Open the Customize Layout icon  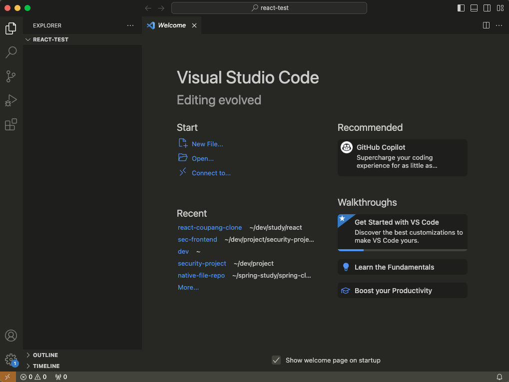500,8
